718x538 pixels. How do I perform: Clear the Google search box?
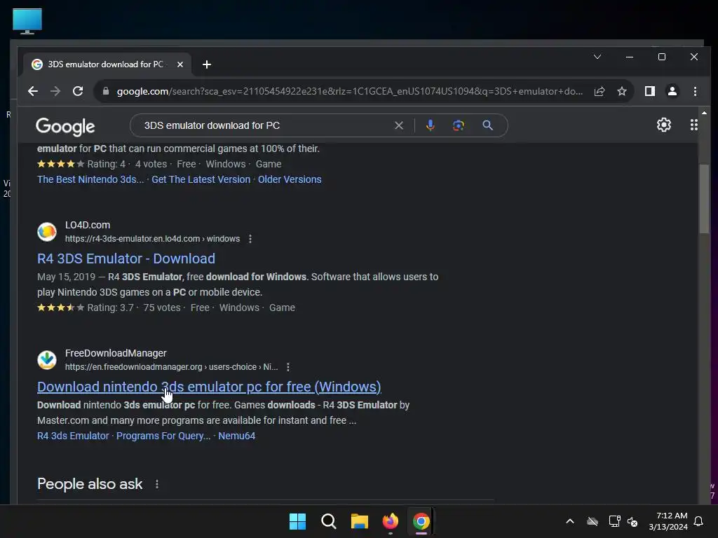click(399, 125)
